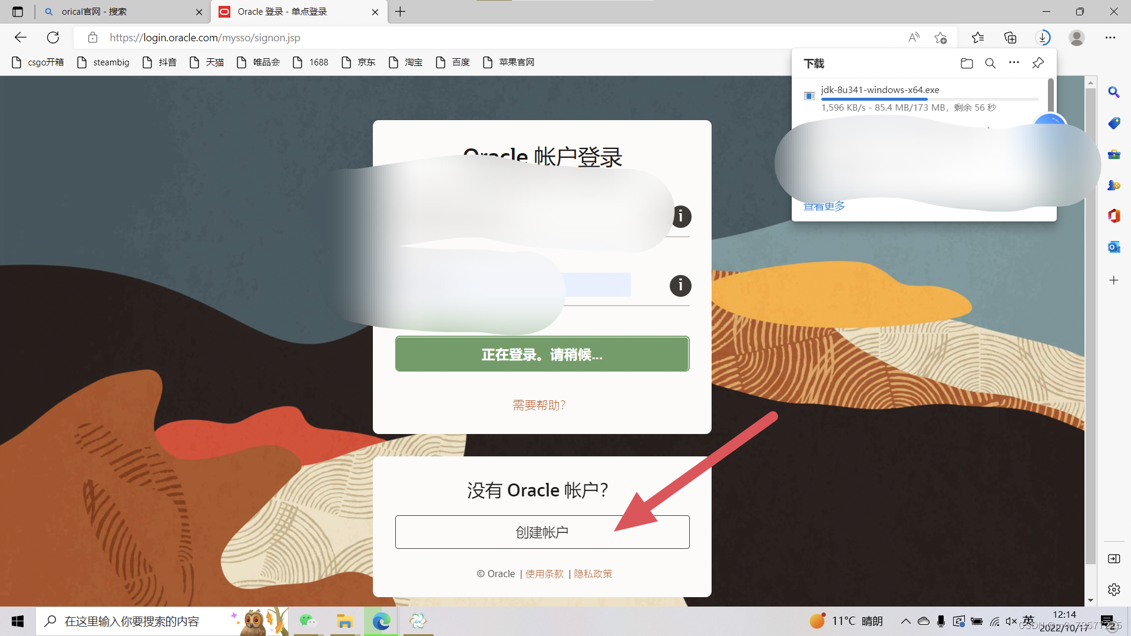
Task: Close the Oracle 登录 tab
Action: pos(375,12)
